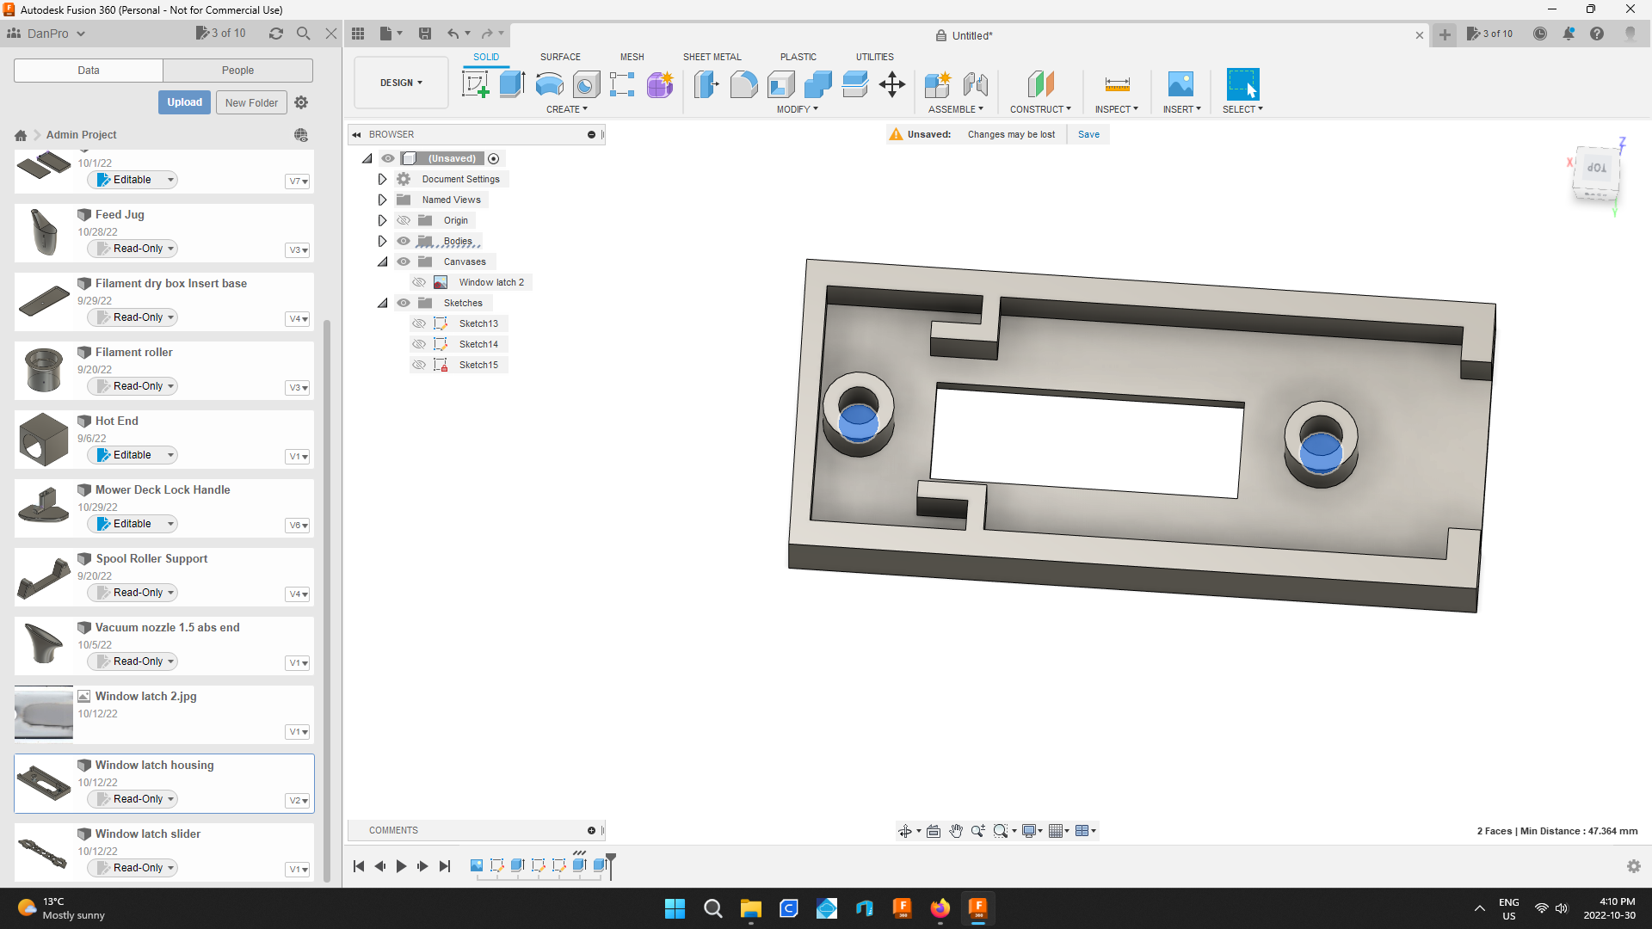Toggle visibility of Sketch15
The image size is (1652, 929).
click(x=420, y=364)
